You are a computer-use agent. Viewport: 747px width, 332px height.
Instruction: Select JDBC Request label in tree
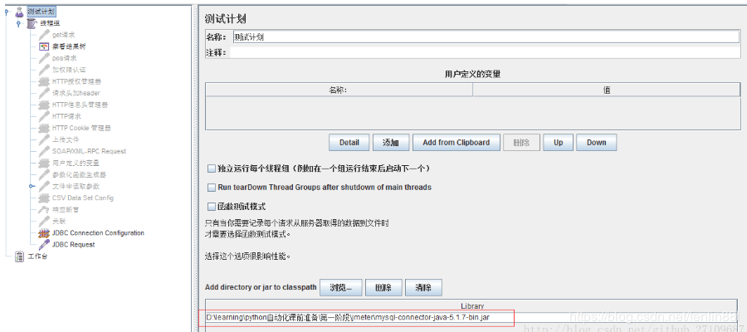pos(73,245)
